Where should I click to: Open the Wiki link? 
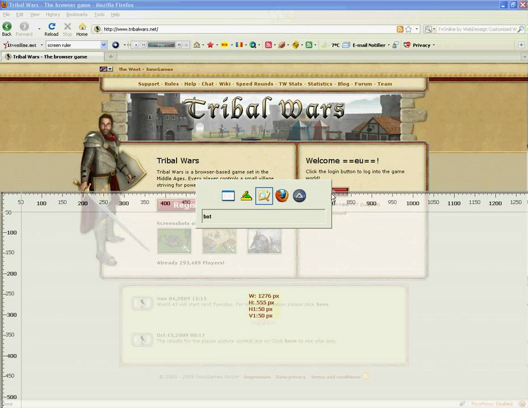click(x=225, y=84)
